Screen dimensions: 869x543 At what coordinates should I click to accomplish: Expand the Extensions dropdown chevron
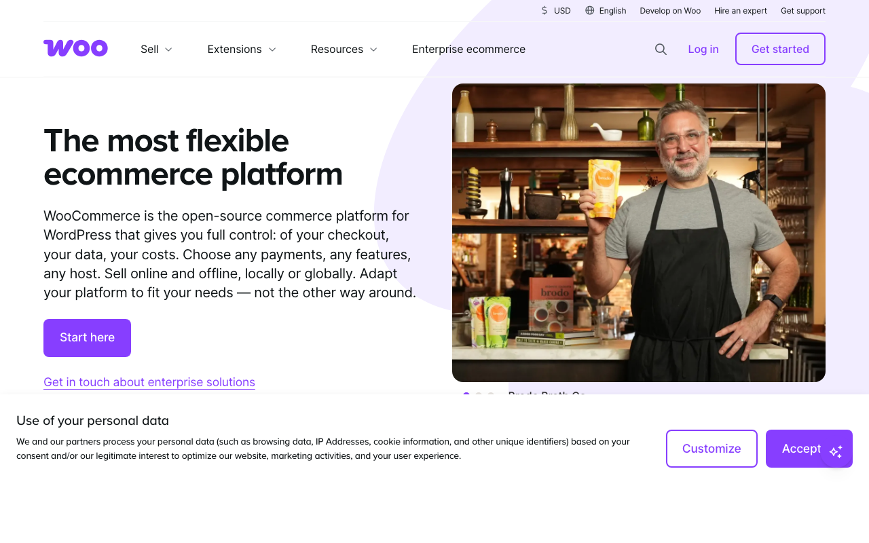click(272, 50)
